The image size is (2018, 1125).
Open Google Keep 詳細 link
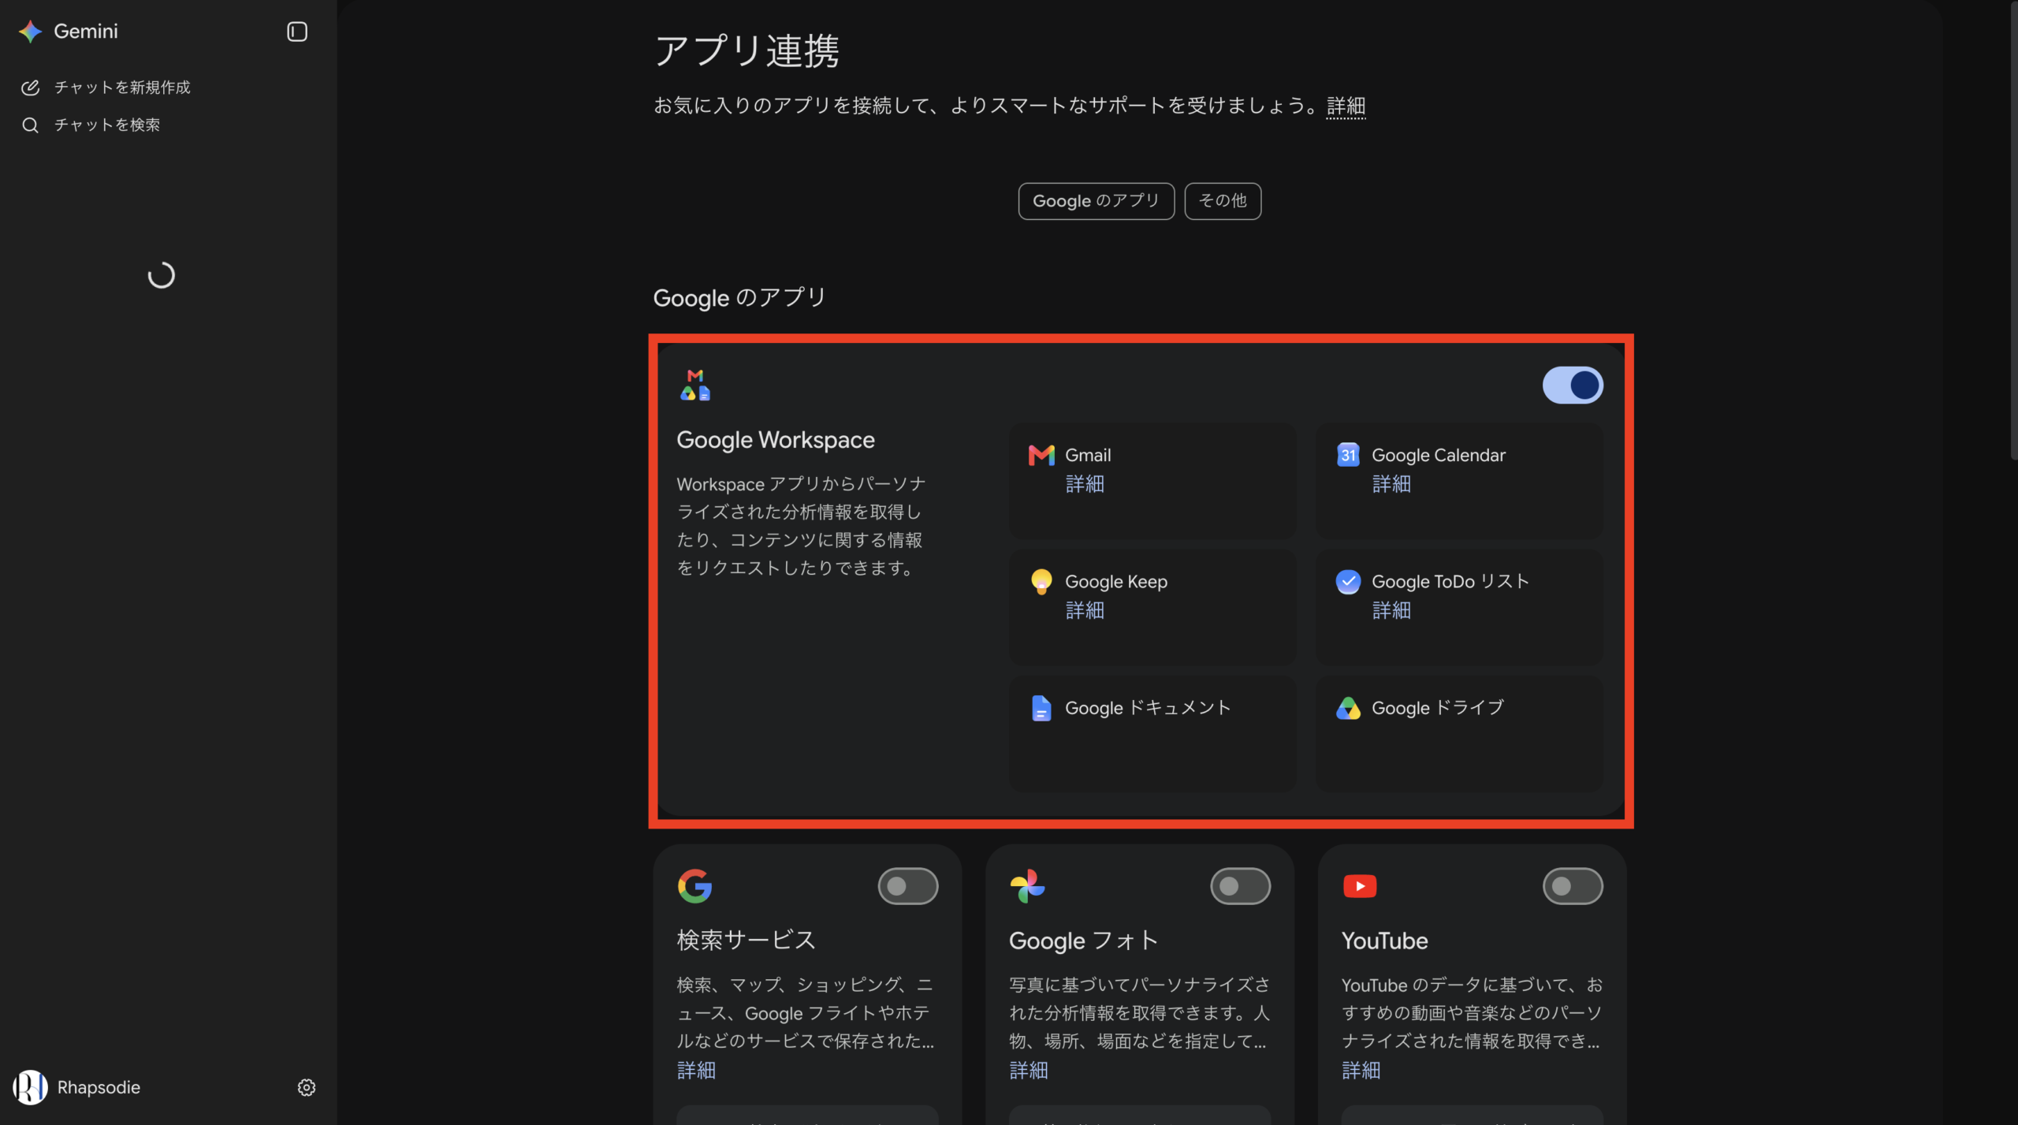[1085, 610]
